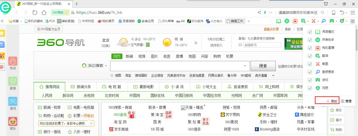
Task: Select the 新闻 search tab
Action: tap(129, 56)
